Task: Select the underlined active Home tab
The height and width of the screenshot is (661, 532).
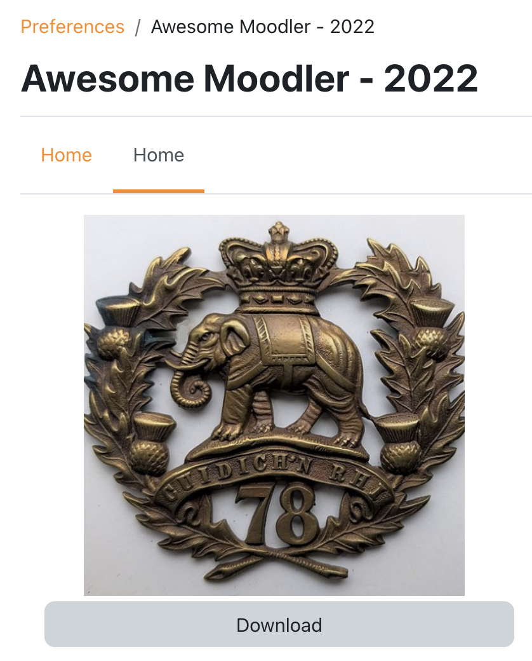Action: click(x=158, y=155)
